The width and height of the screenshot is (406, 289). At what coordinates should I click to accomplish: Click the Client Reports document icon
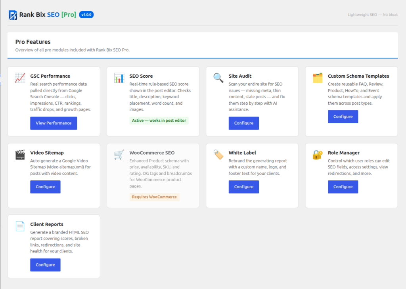click(20, 226)
